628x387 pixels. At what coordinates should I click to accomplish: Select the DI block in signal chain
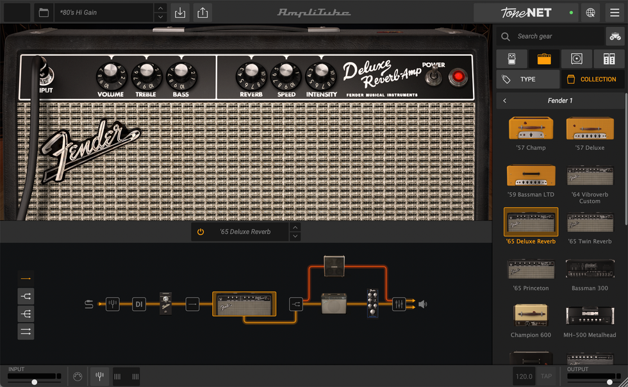click(x=140, y=304)
